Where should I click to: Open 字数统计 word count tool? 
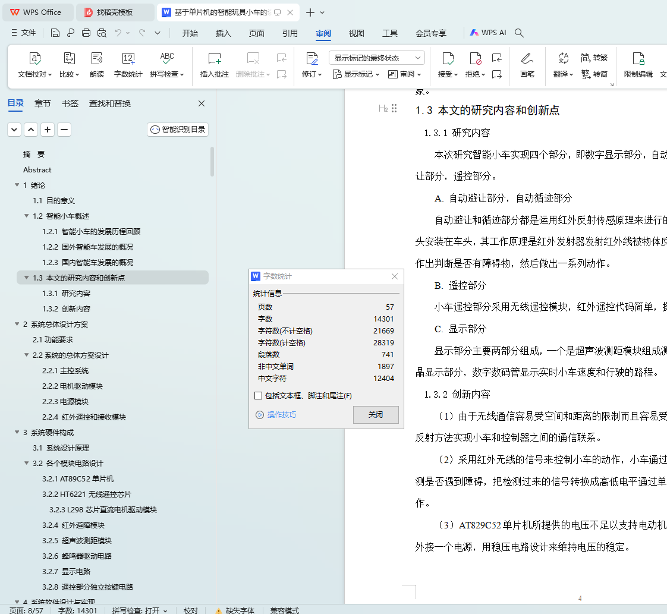pyautogui.click(x=128, y=65)
